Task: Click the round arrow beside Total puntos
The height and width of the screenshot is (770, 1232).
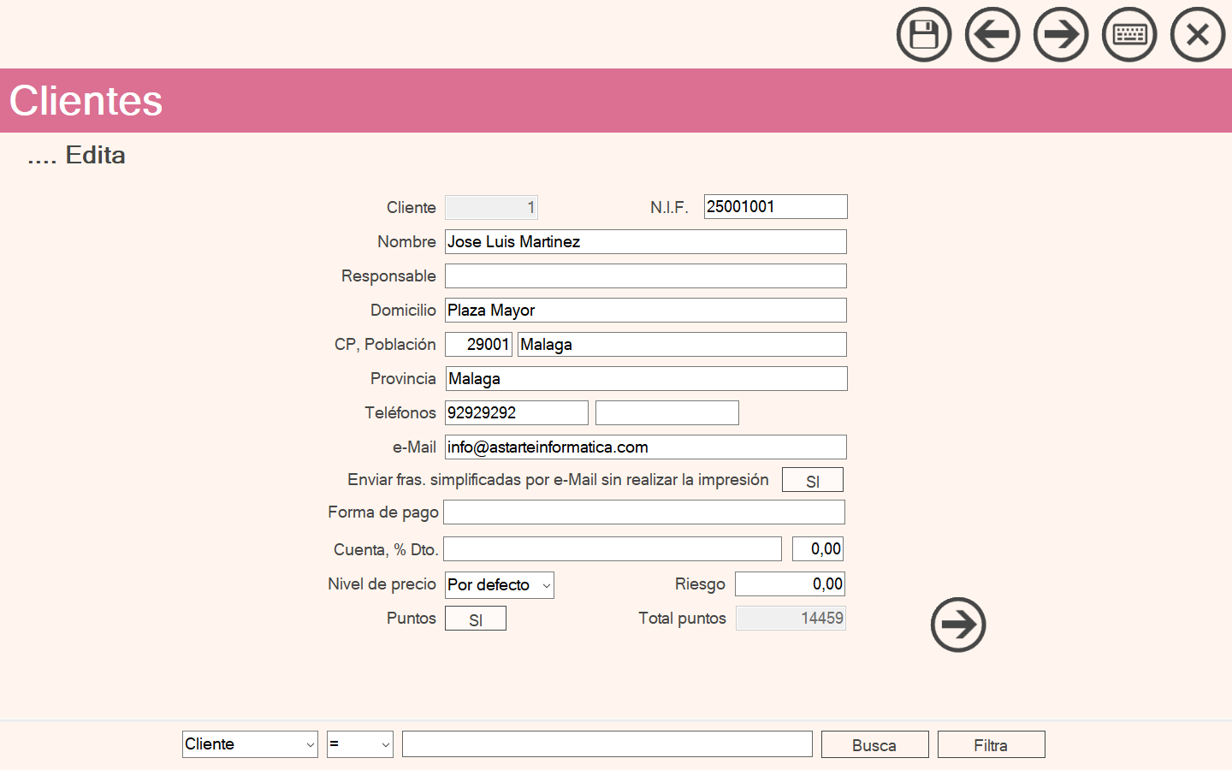Action: (x=957, y=625)
